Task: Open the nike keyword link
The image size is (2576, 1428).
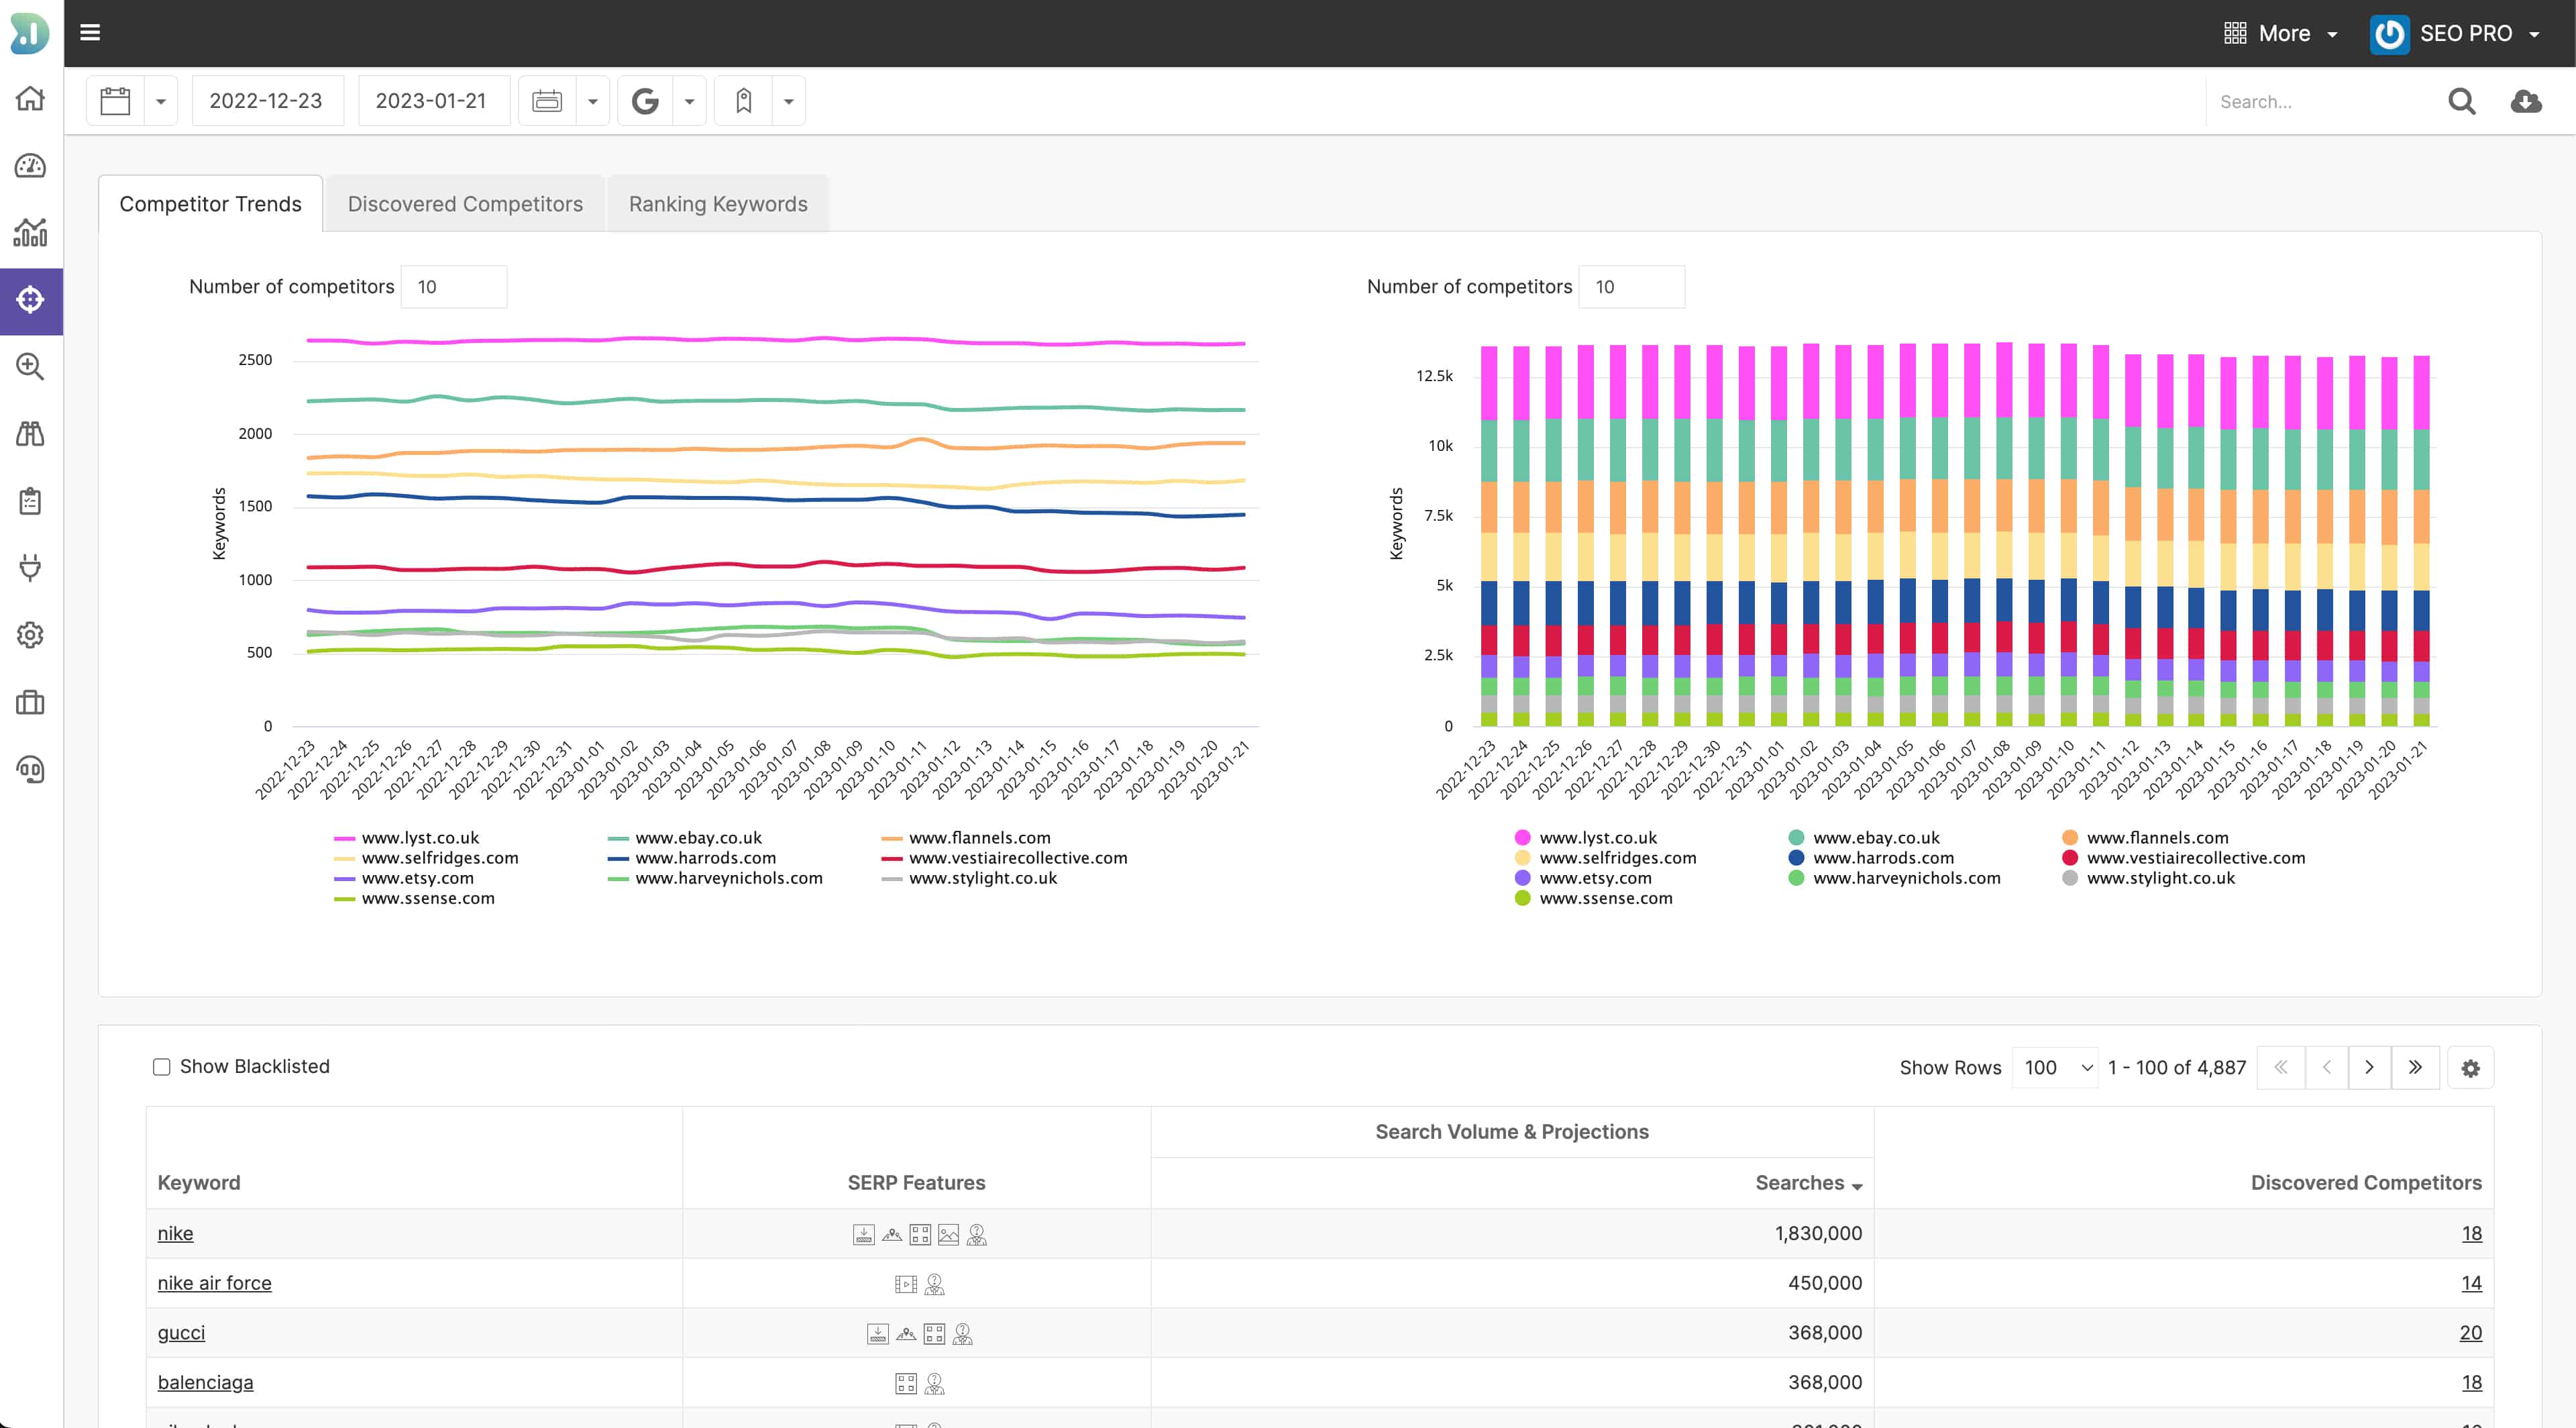Action: (x=175, y=1233)
